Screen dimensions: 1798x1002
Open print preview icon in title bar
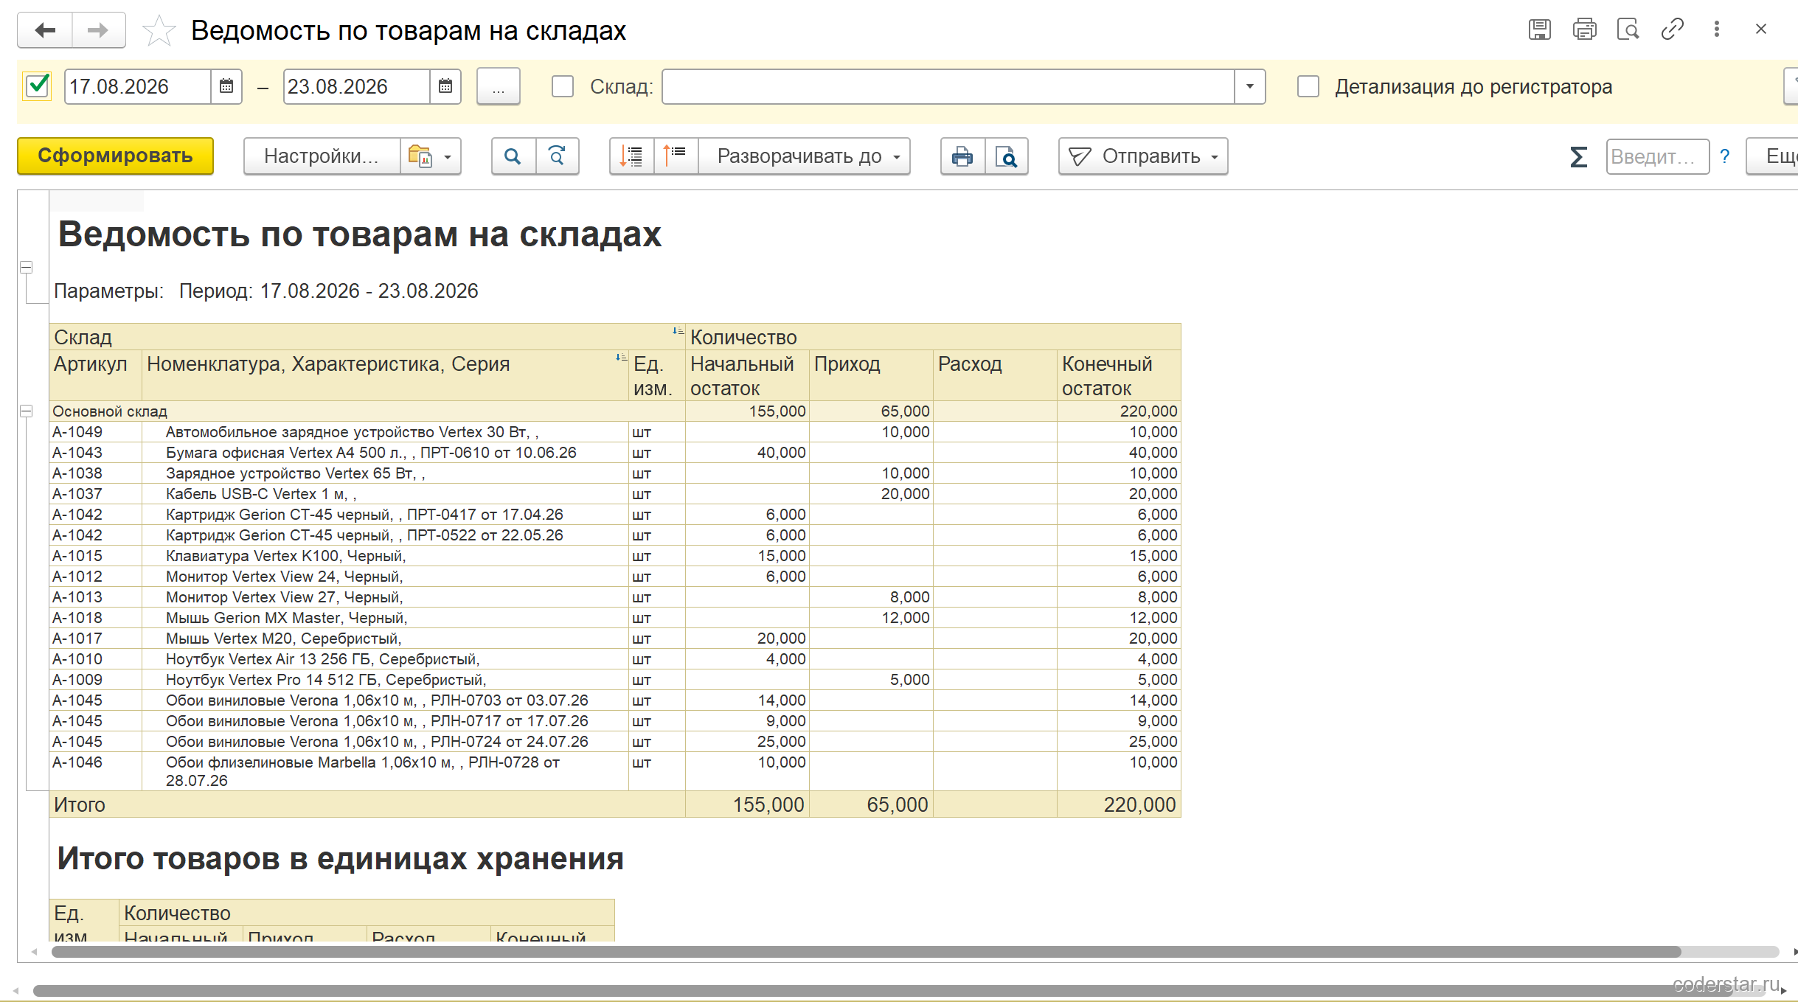tap(1628, 29)
